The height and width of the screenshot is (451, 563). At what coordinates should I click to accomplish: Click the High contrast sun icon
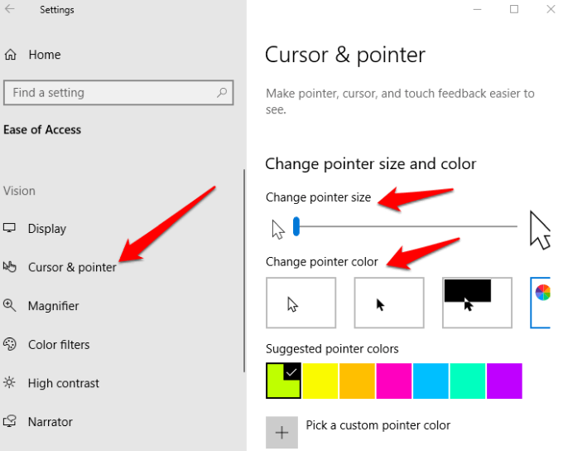[9, 382]
